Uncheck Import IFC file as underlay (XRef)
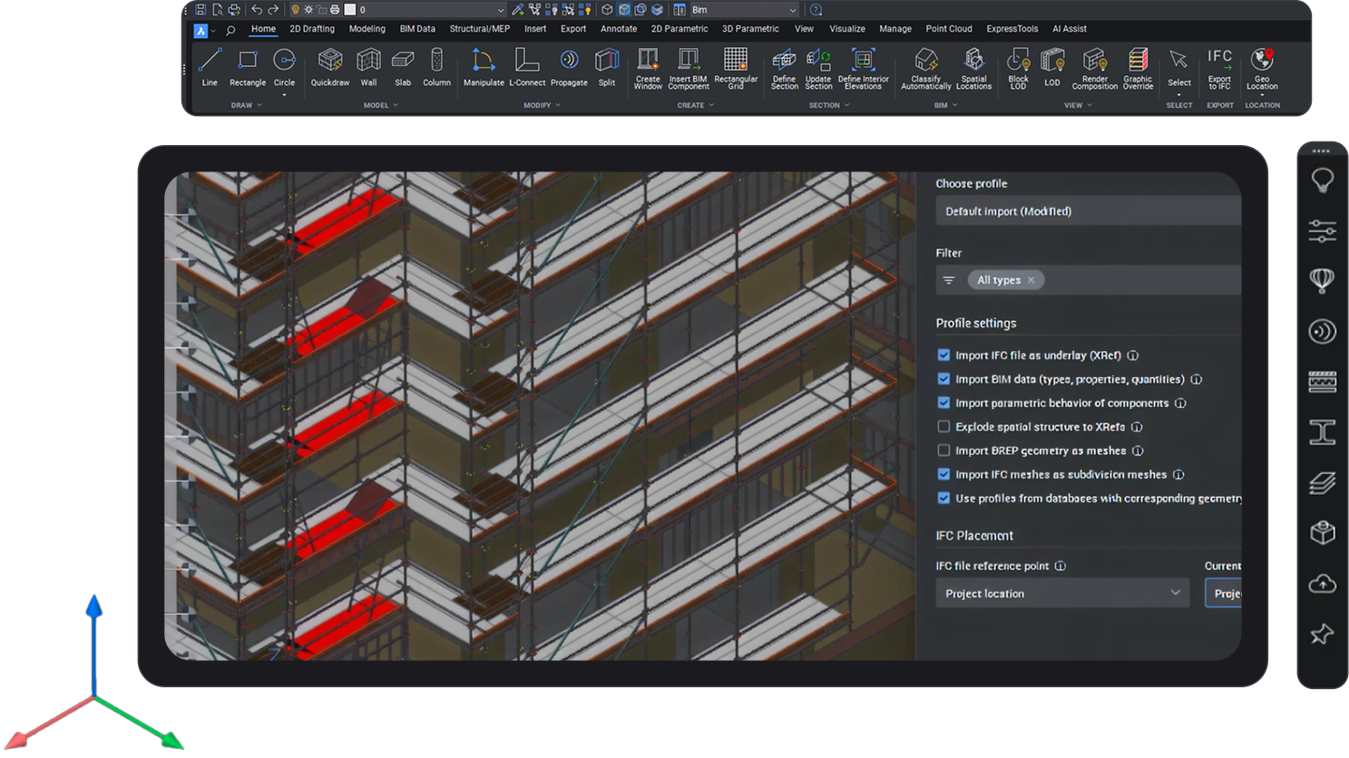The width and height of the screenshot is (1349, 758). (x=943, y=355)
